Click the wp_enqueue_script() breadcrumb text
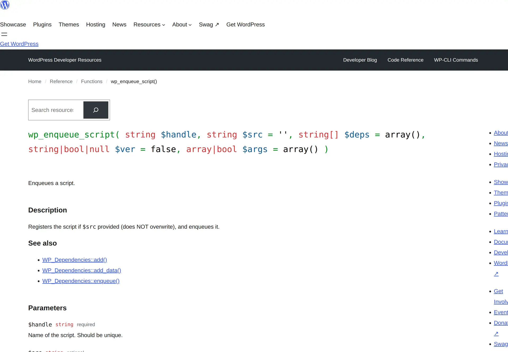This screenshot has width=508, height=352. [134, 81]
